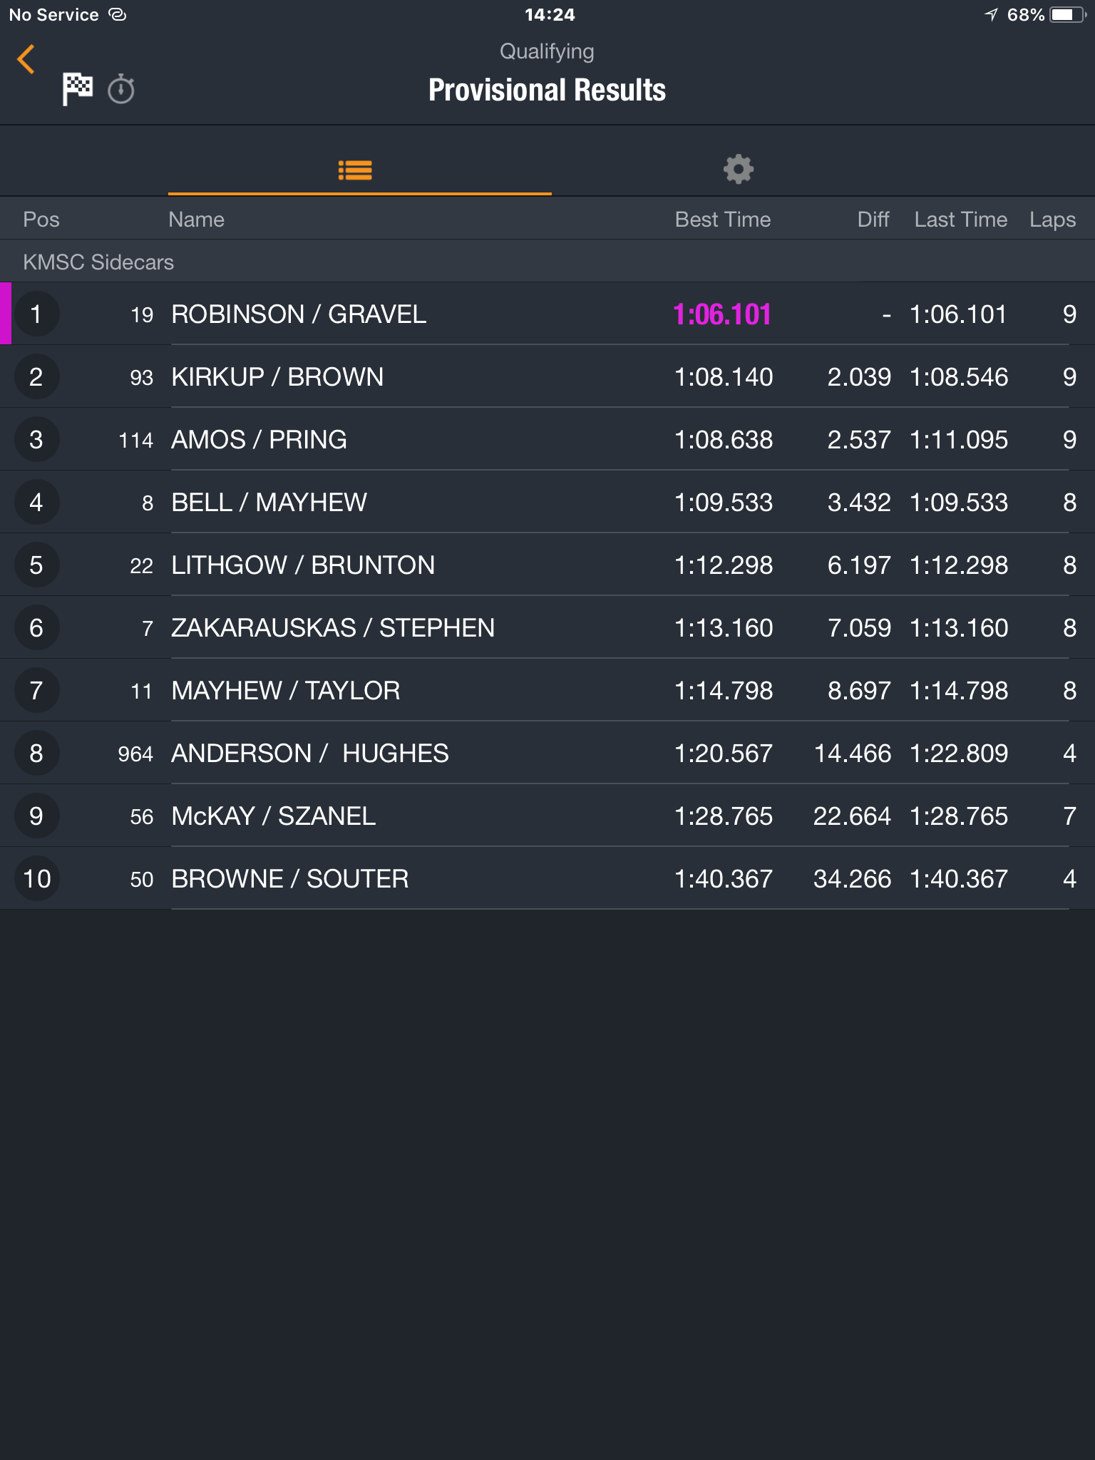Tap the link icon beside No Service

tap(118, 14)
